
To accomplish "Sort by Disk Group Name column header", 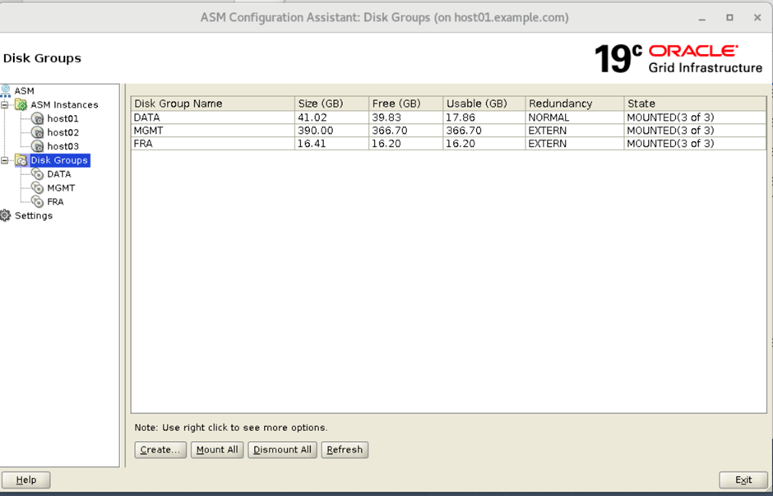I will [x=213, y=103].
